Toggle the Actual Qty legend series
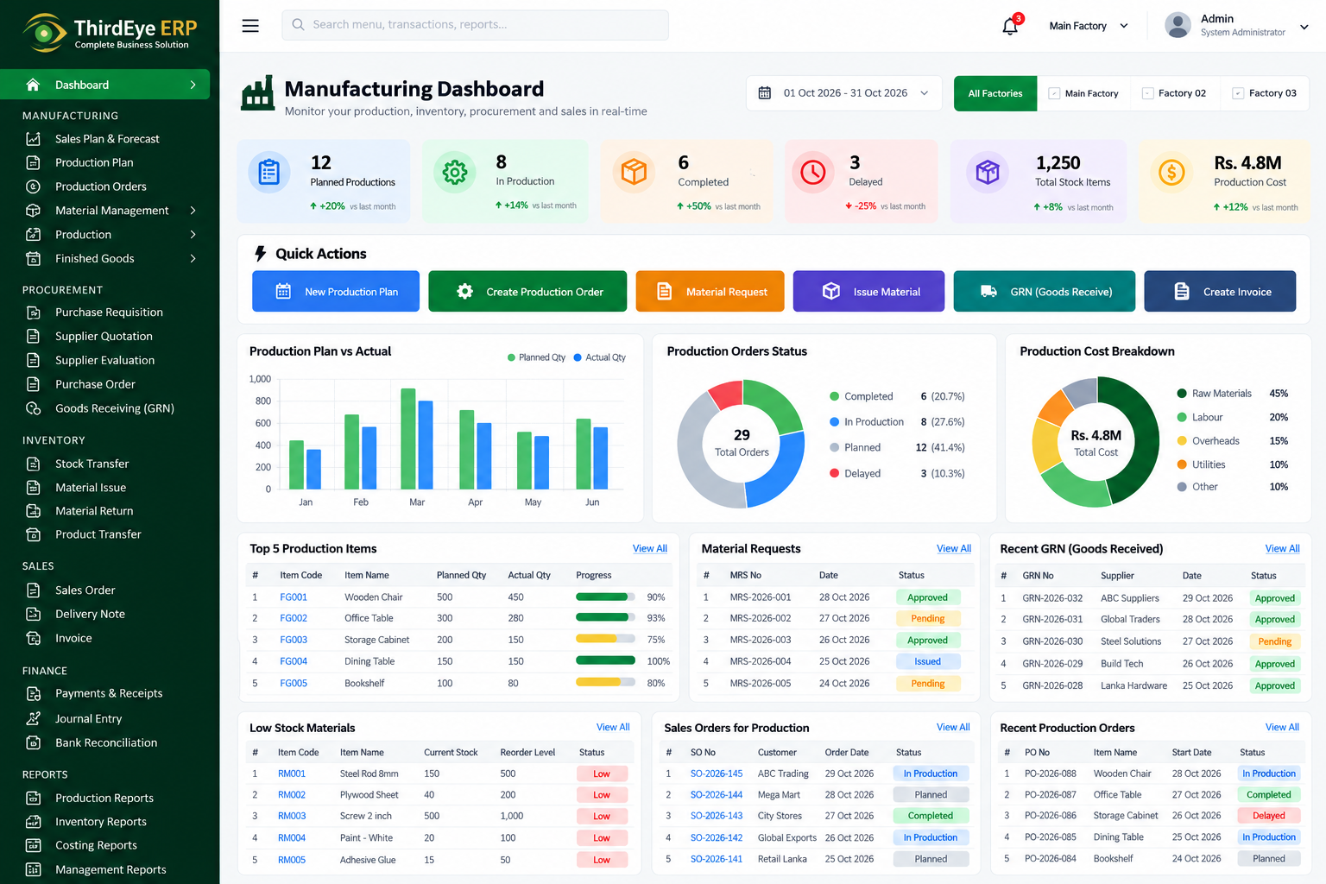Screen dimensions: 1326x884 (x=600, y=357)
